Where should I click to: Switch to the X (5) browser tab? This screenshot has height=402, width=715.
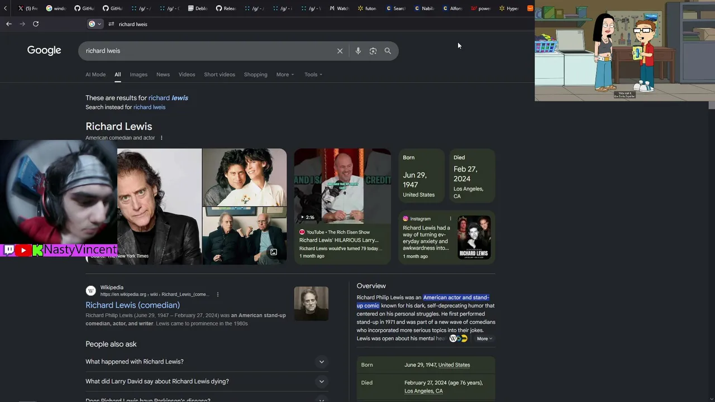pyautogui.click(x=27, y=8)
